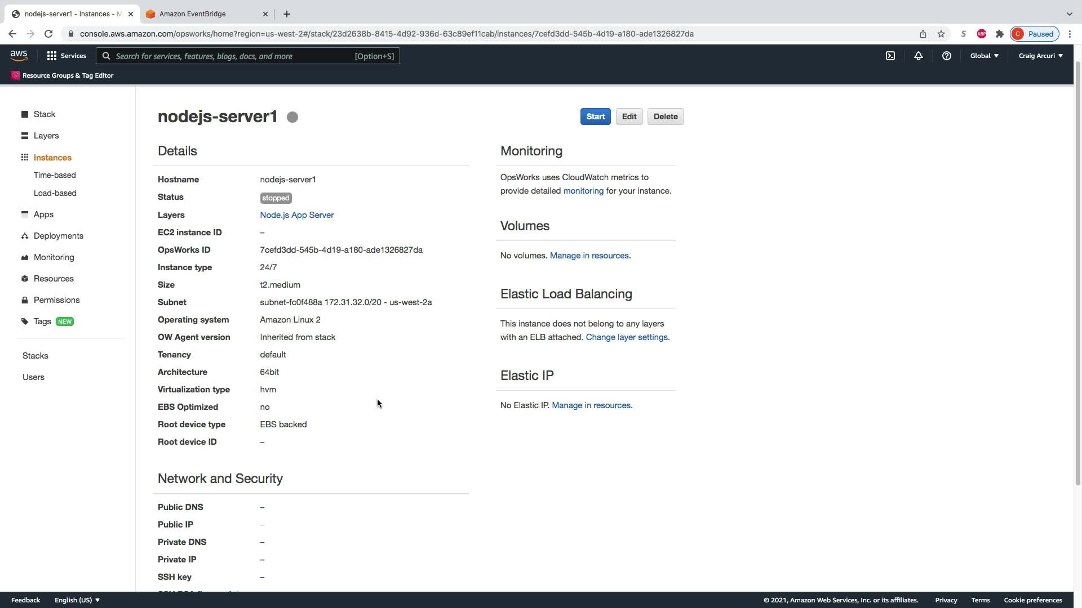Click the Edit instance button
This screenshot has width=1082, height=608.
tap(629, 117)
